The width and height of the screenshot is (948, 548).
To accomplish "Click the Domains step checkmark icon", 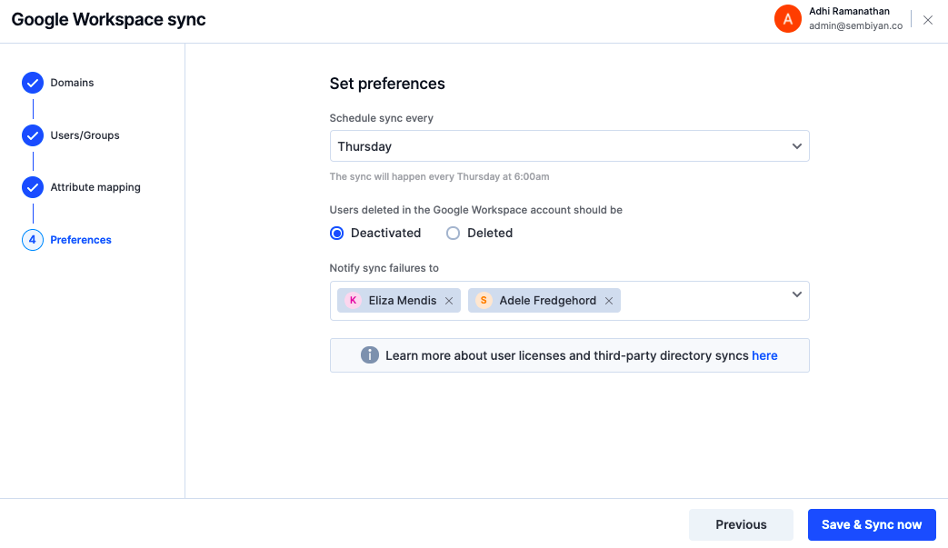I will [33, 83].
